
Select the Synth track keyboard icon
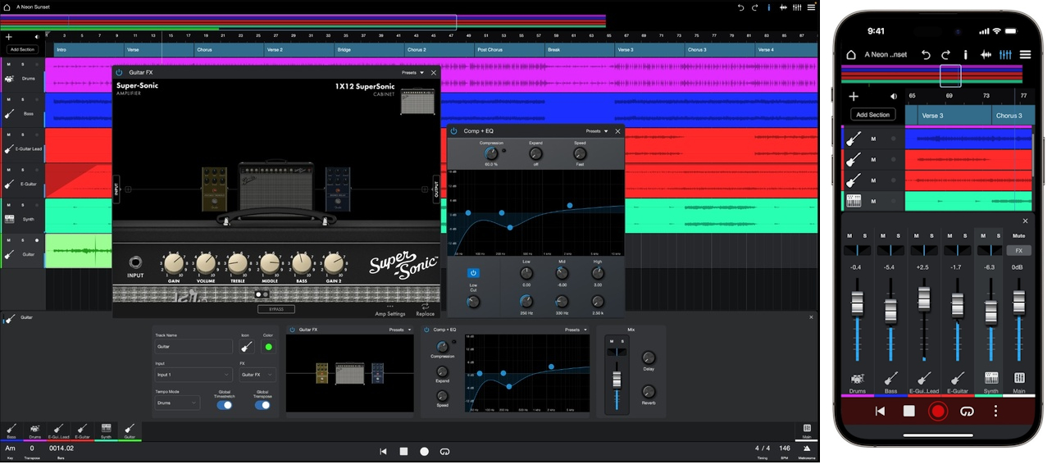point(9,219)
